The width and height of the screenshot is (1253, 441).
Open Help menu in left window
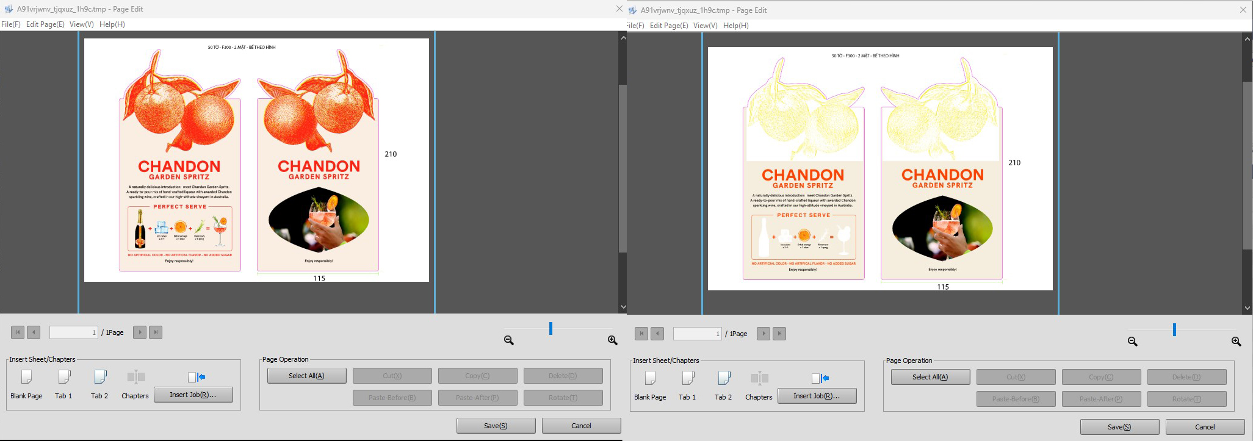pyautogui.click(x=112, y=24)
